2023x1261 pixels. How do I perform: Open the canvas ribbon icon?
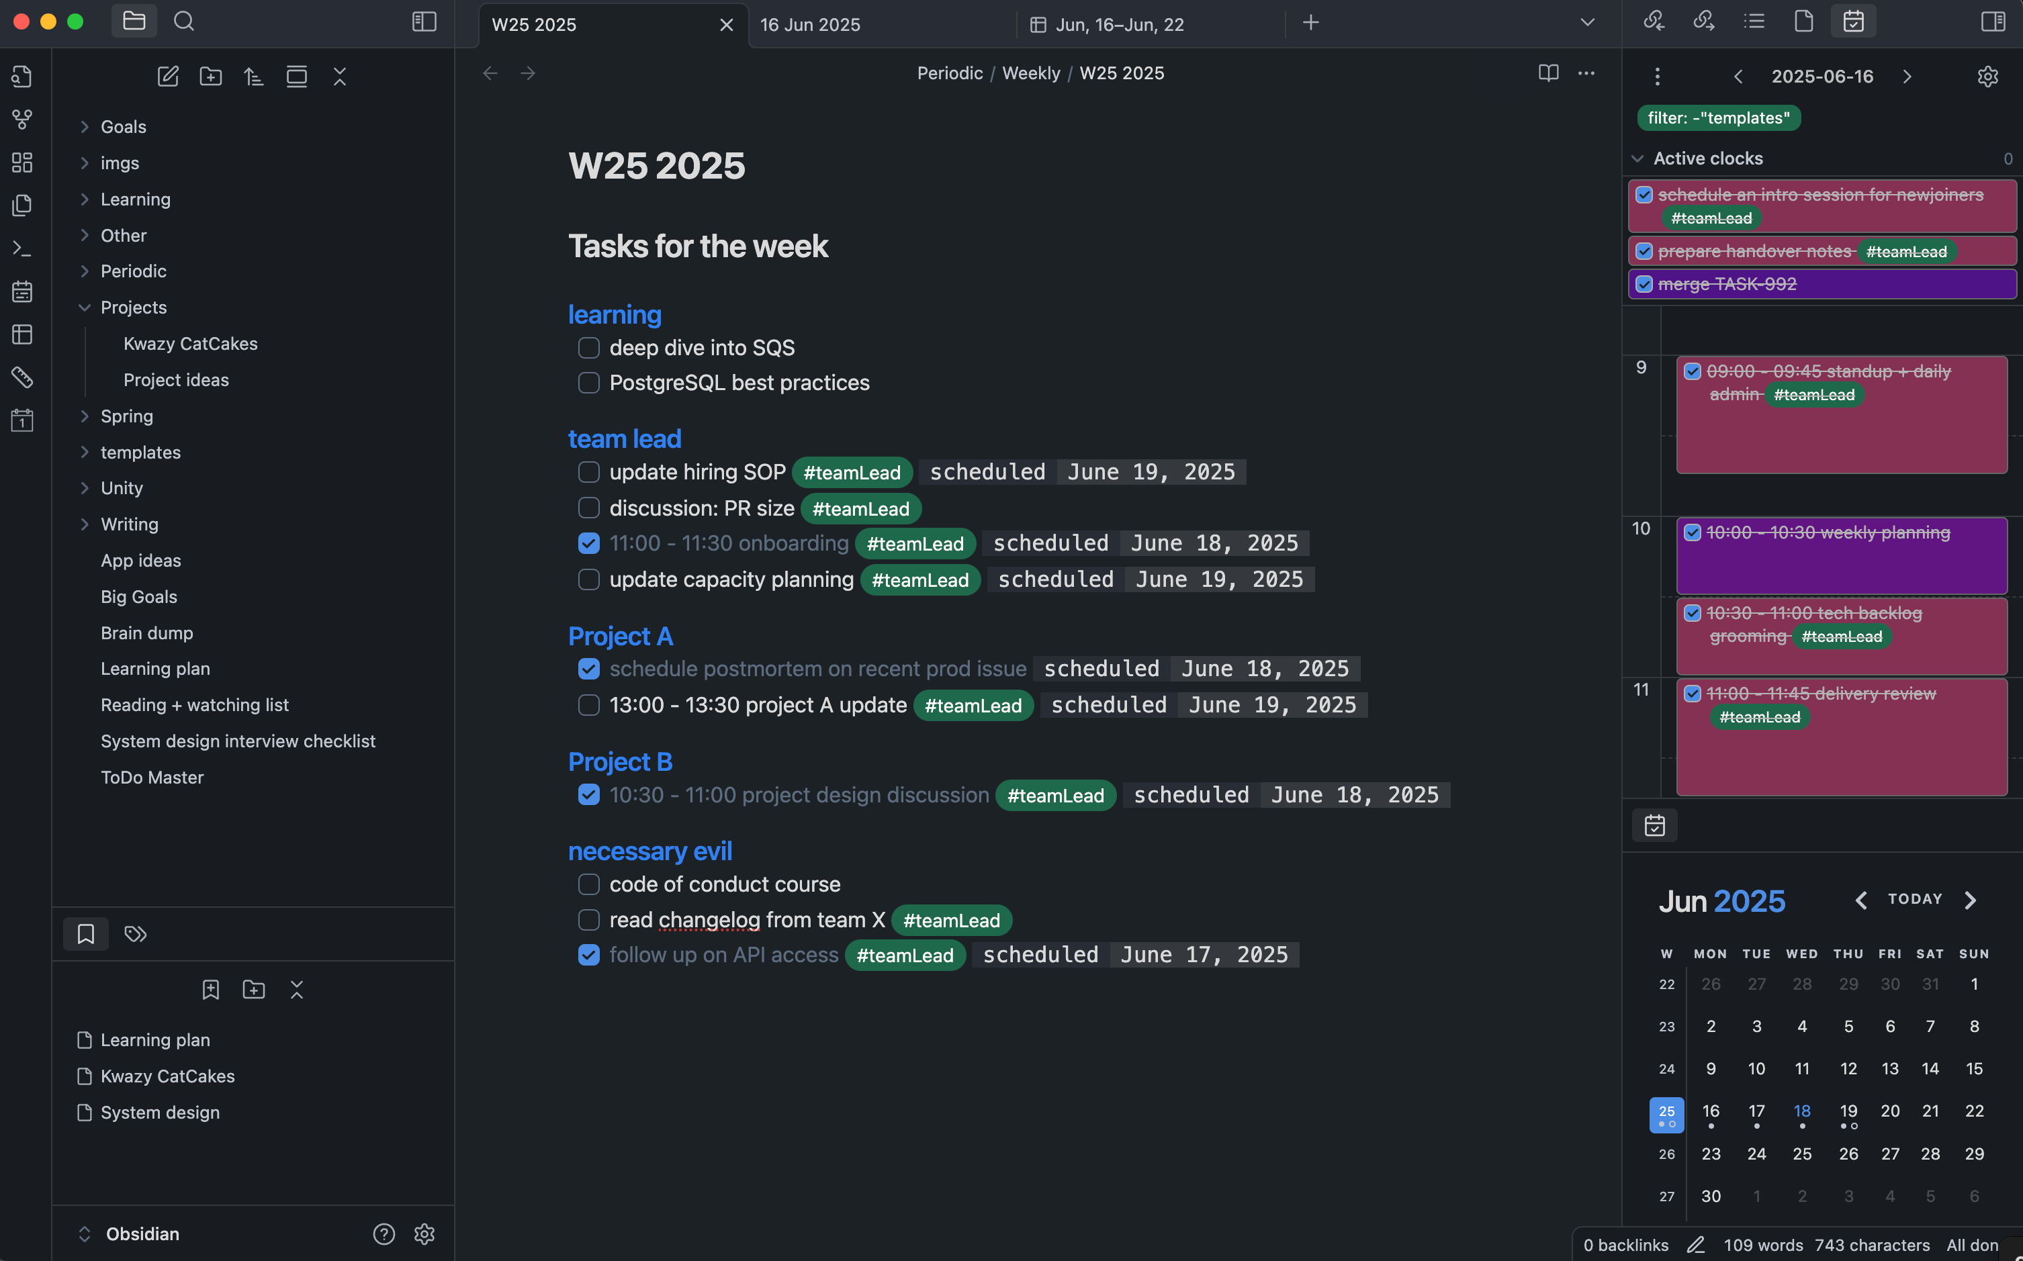point(23,162)
